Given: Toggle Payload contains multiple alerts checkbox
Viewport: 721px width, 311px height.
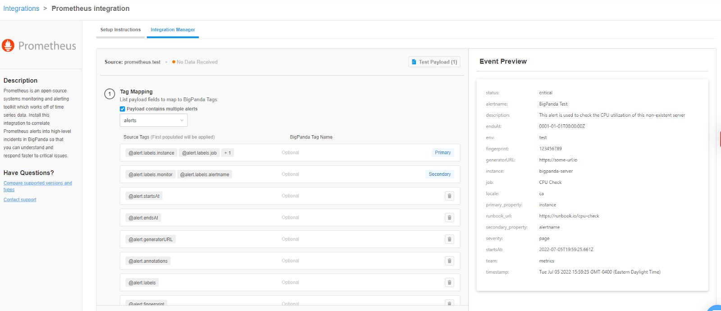Looking at the screenshot, I should [x=122, y=109].
